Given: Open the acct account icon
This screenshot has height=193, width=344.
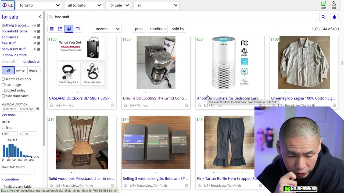Looking at the screenshot, I should point(334,5).
